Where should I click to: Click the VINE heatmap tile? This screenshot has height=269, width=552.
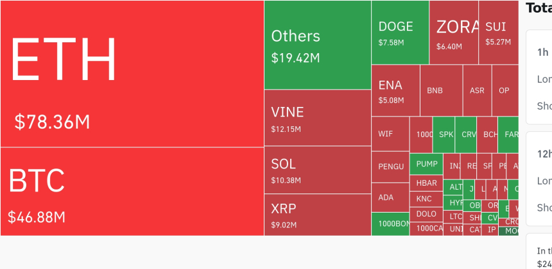(317, 118)
